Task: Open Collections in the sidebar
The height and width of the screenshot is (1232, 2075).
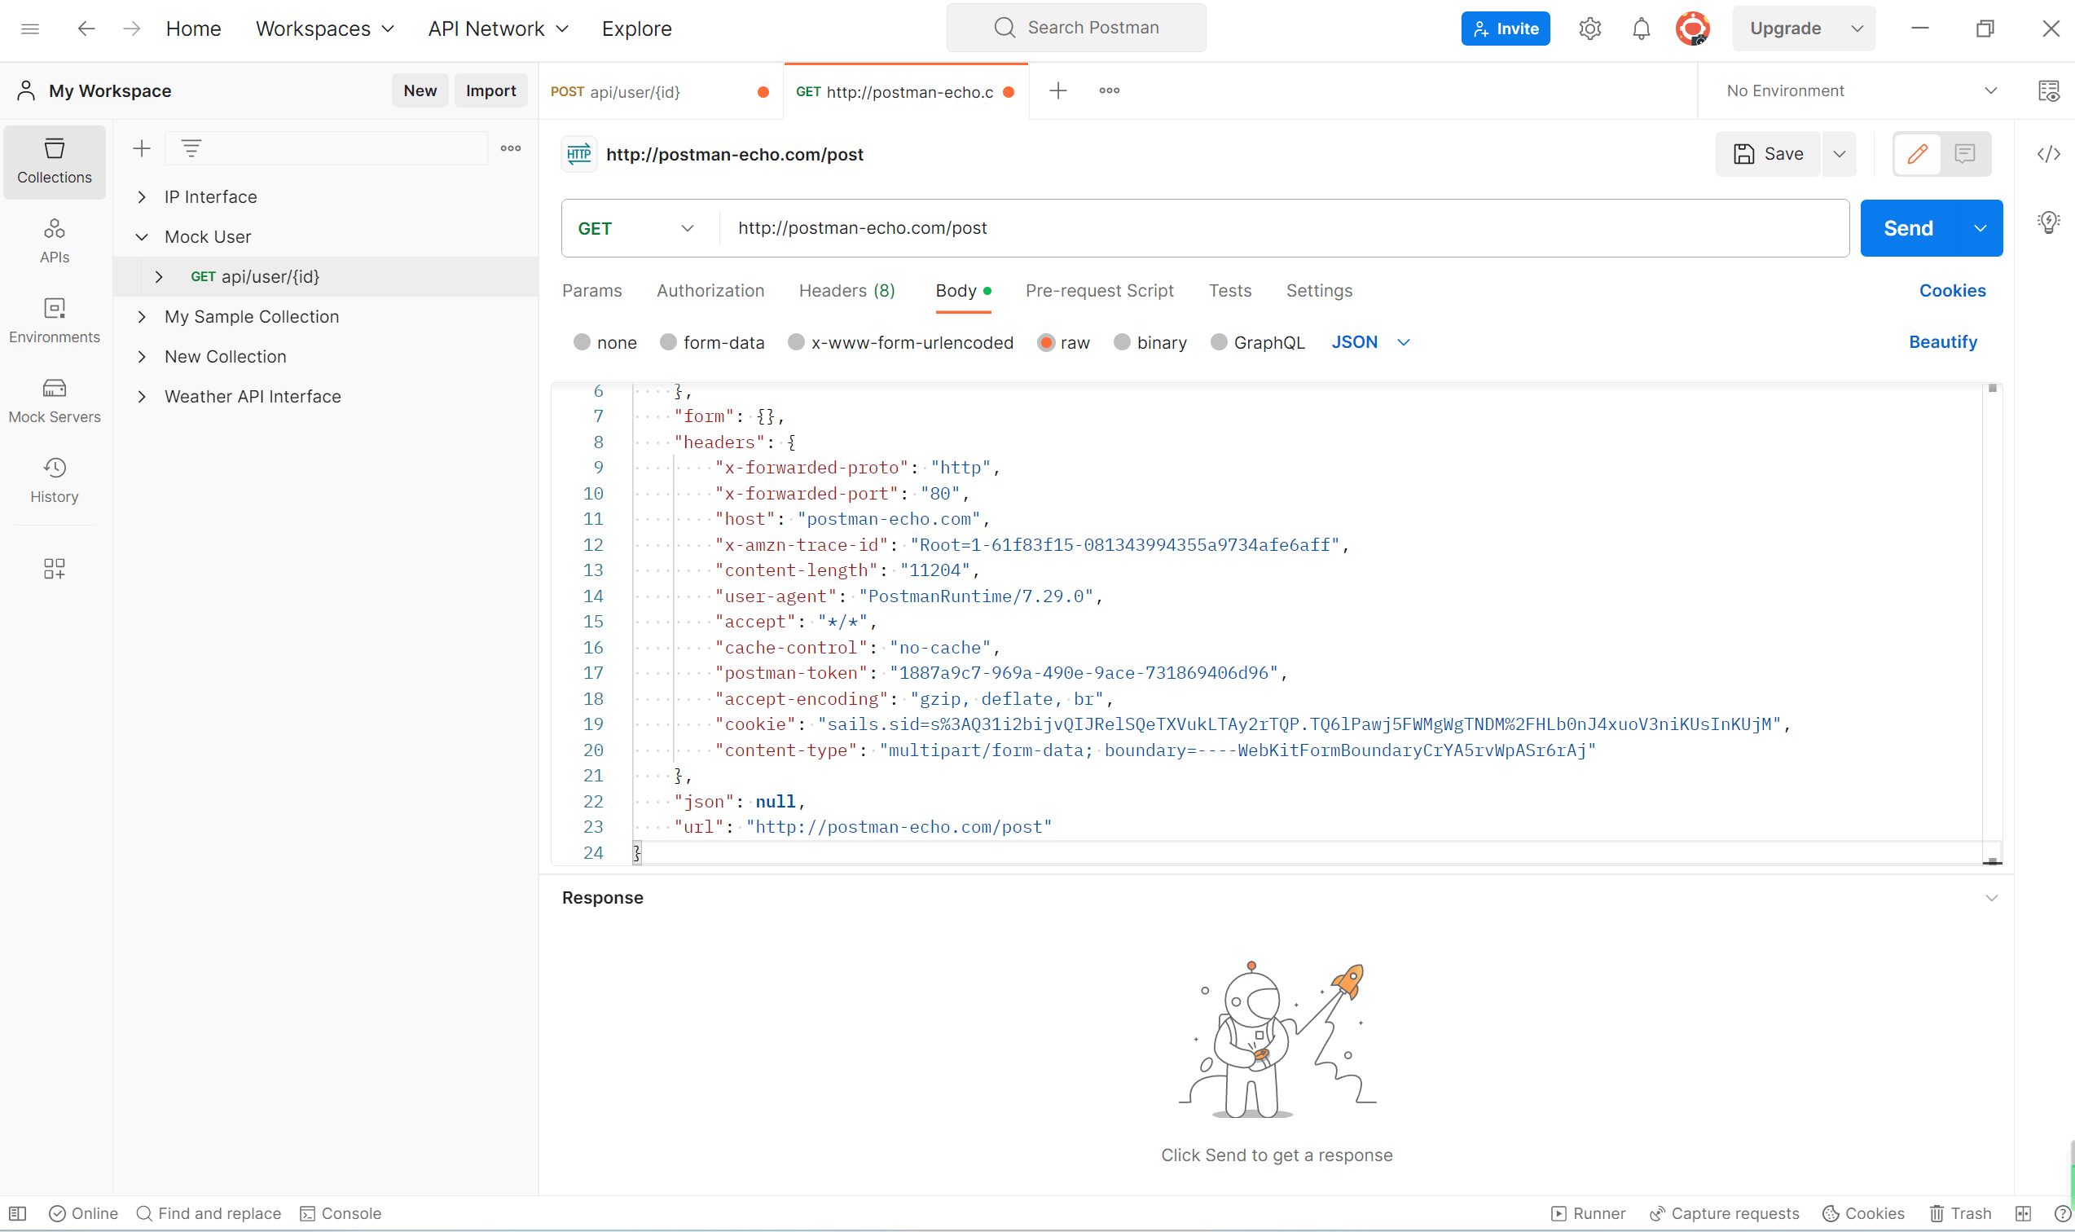Action: (x=55, y=161)
